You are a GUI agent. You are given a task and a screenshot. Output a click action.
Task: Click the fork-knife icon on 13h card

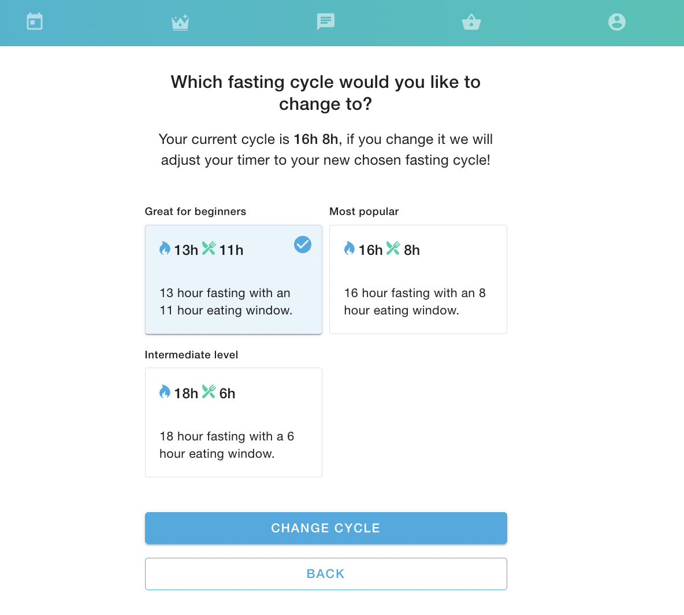click(209, 249)
